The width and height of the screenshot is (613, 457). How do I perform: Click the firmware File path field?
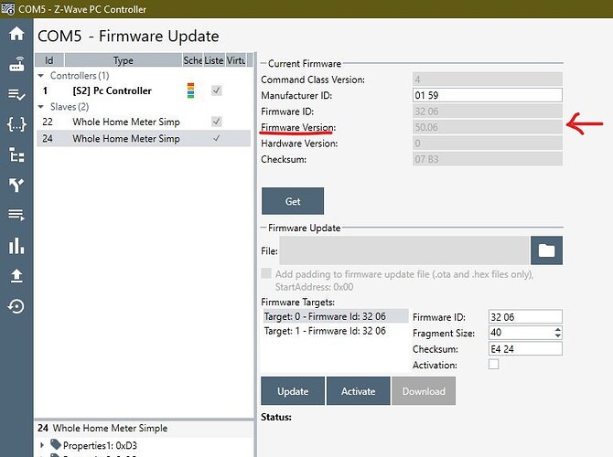[x=404, y=250]
